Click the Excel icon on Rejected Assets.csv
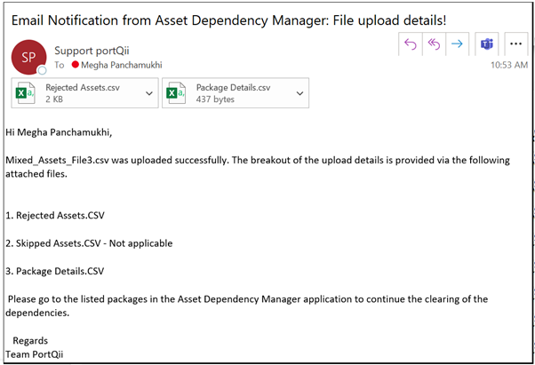Image resolution: width=535 pixels, height=365 pixels. (x=28, y=92)
